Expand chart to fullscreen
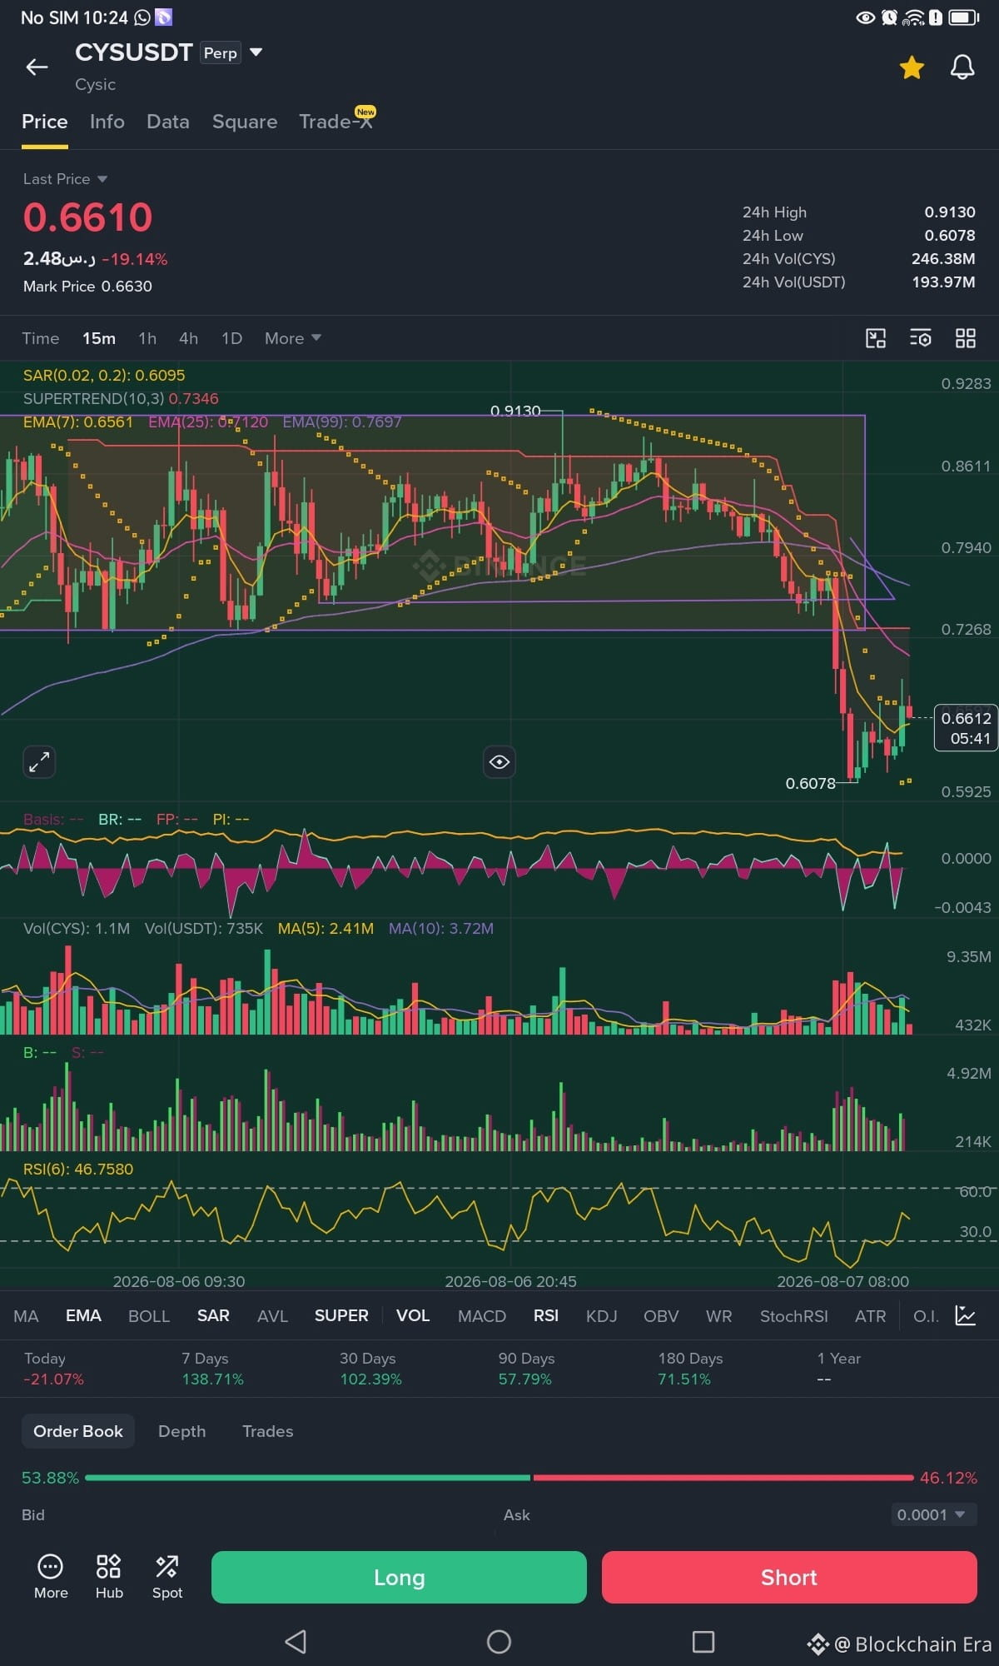999x1666 pixels. click(x=39, y=761)
